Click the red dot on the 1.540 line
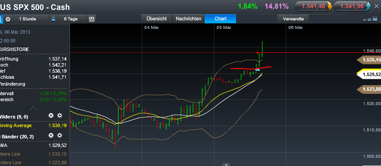This screenshot has width=381, height=166. coord(257,52)
